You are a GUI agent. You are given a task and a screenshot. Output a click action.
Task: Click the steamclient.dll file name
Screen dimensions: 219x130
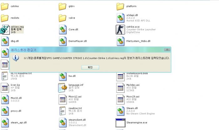pos(77,120)
